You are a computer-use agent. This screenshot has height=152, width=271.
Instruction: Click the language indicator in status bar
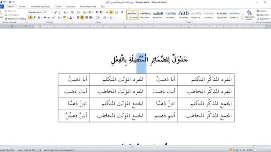58,150
